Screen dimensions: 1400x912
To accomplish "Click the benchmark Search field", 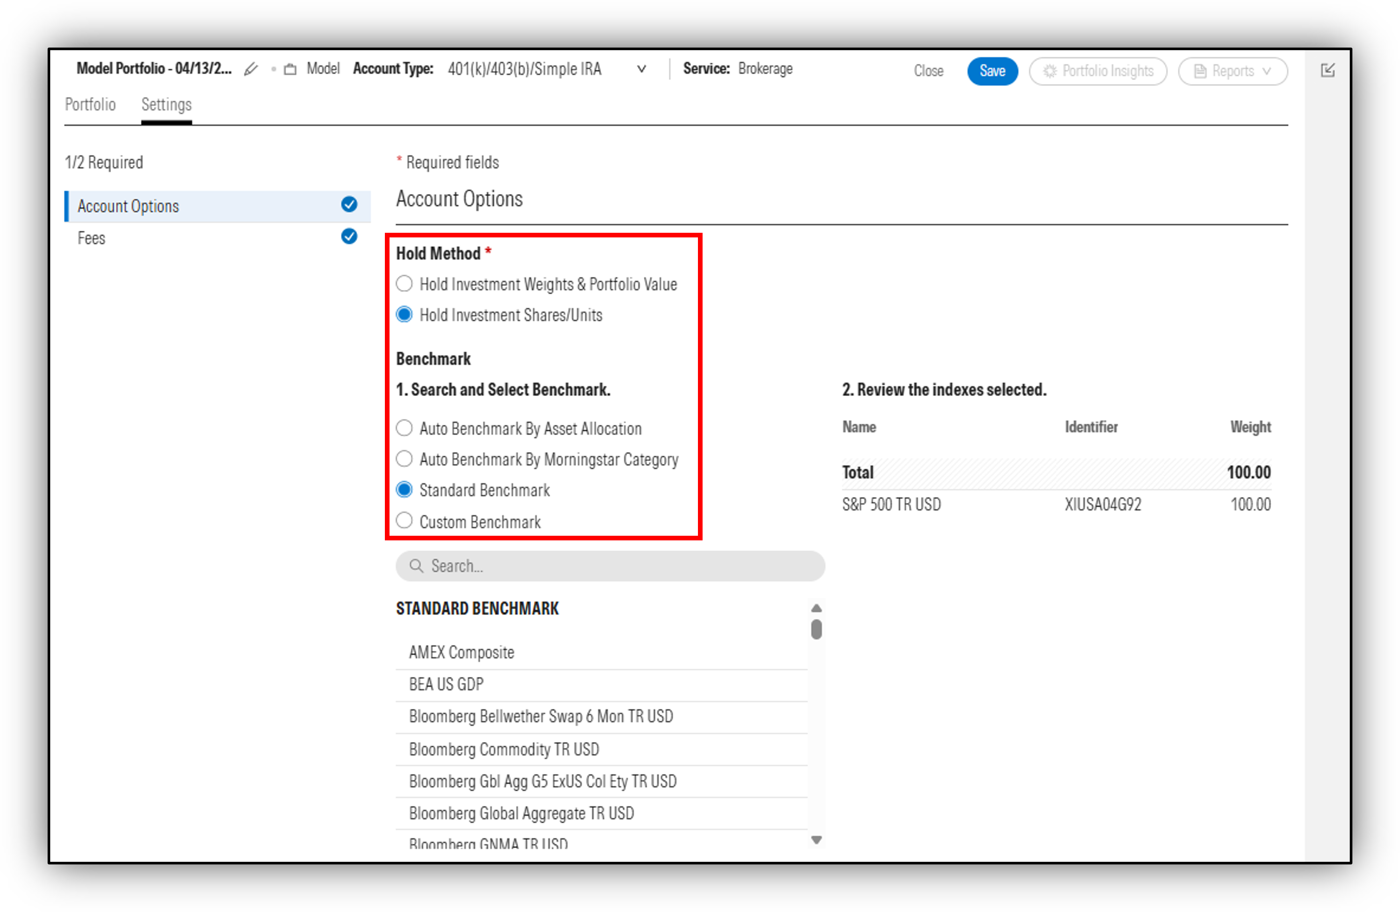I will point(610,566).
